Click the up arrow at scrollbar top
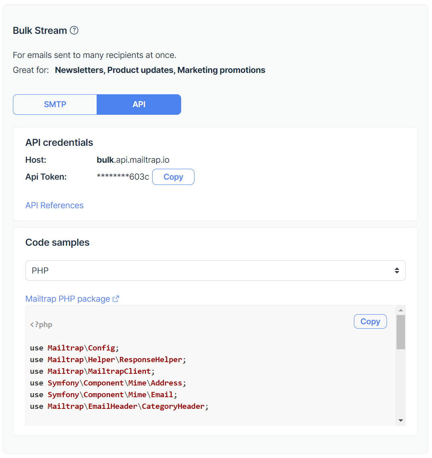 (400, 309)
